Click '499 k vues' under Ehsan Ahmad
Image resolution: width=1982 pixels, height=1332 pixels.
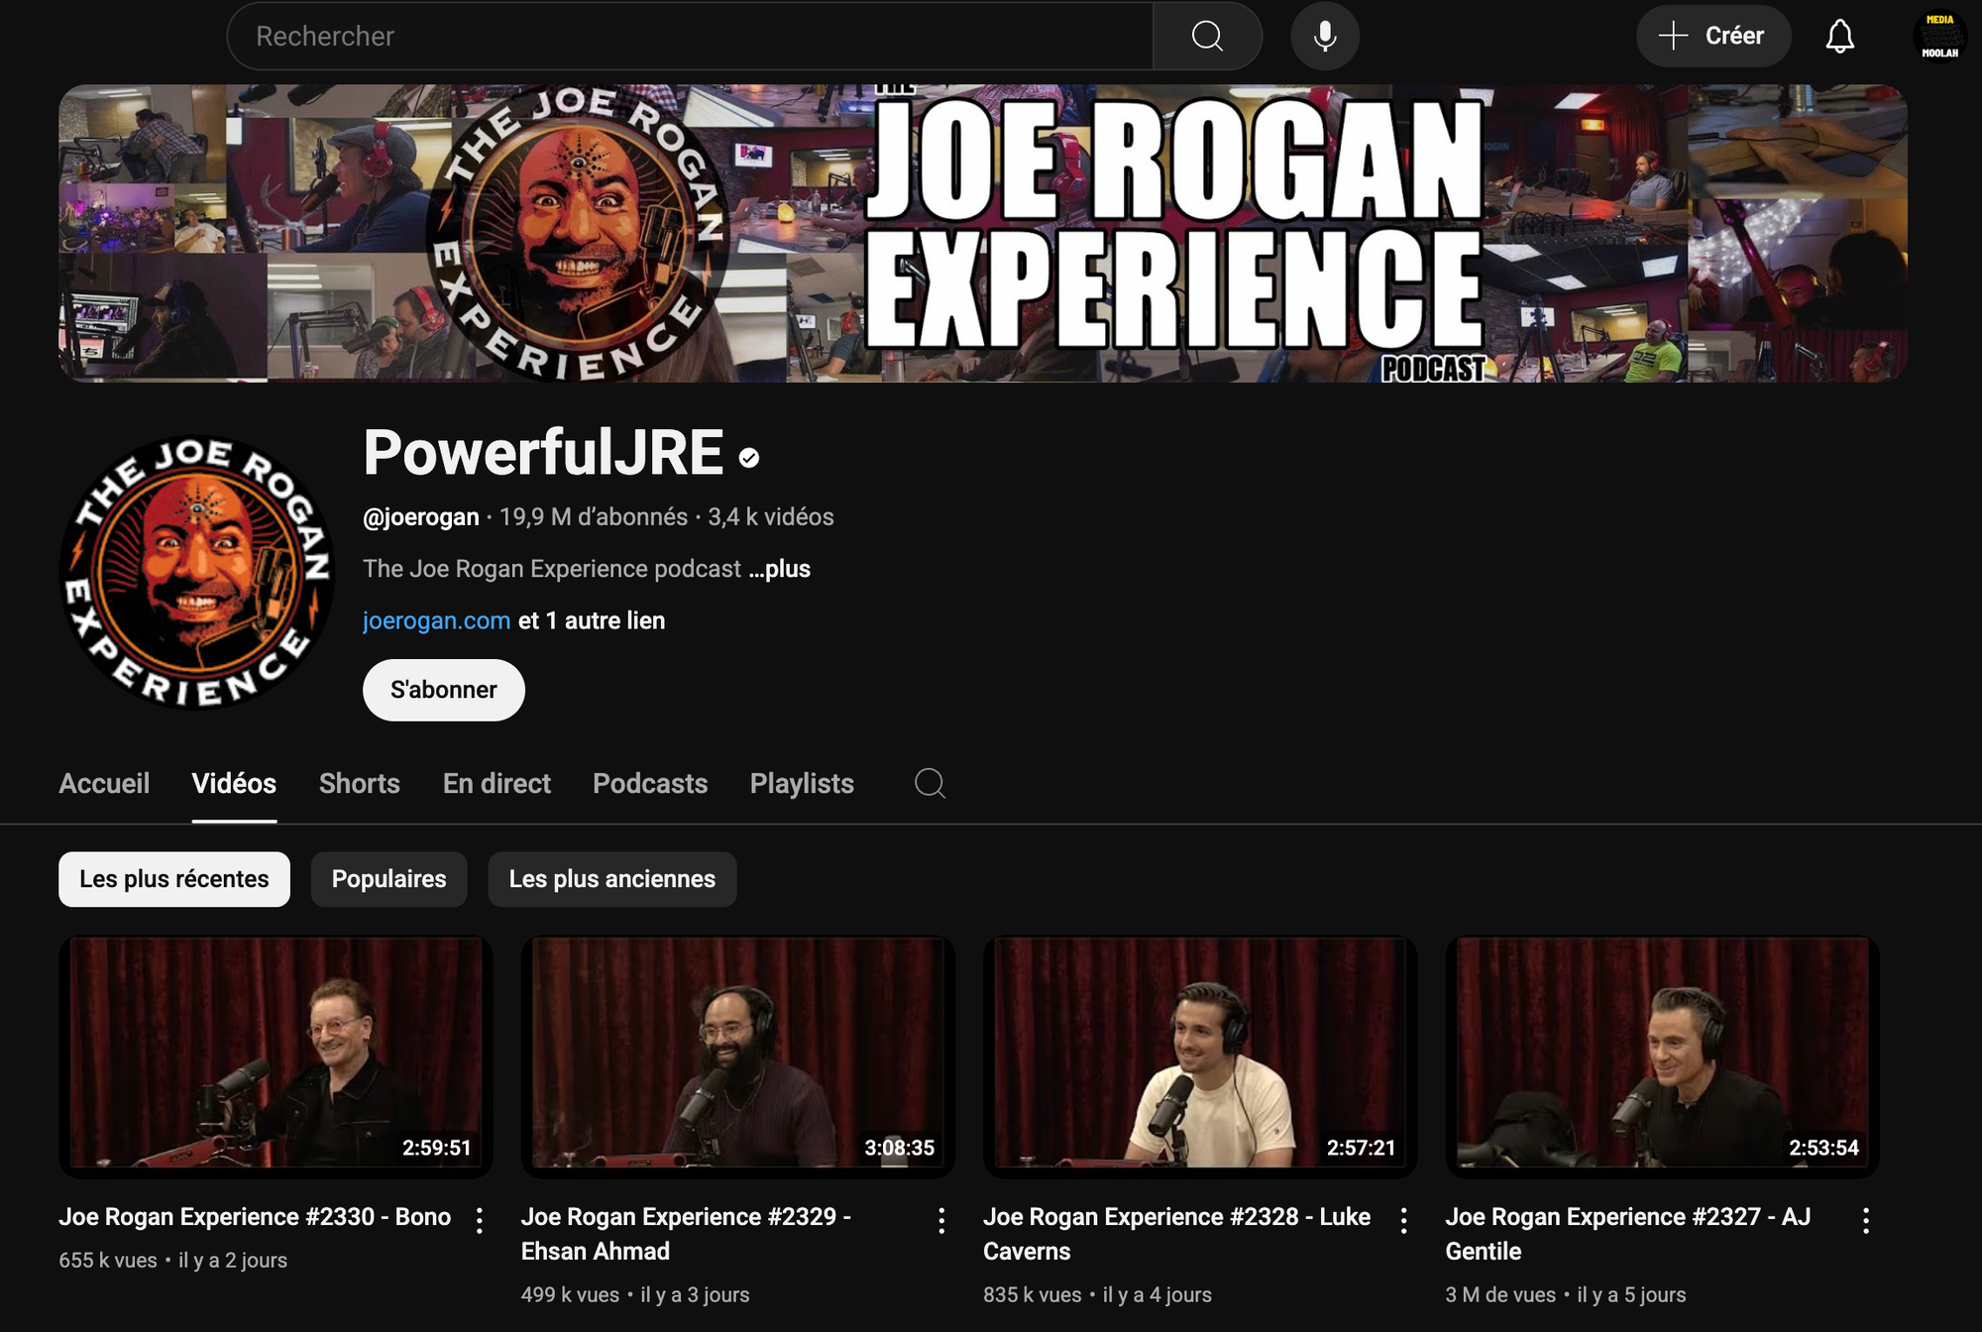[x=570, y=1295]
